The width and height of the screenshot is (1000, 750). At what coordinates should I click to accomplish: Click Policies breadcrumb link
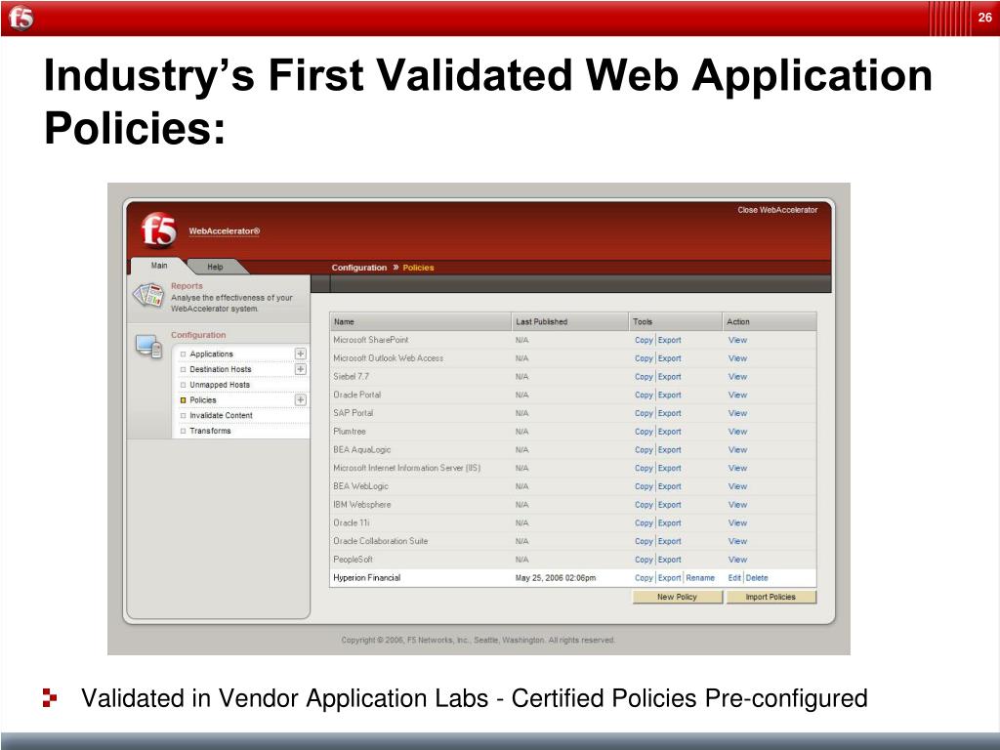coord(418,268)
